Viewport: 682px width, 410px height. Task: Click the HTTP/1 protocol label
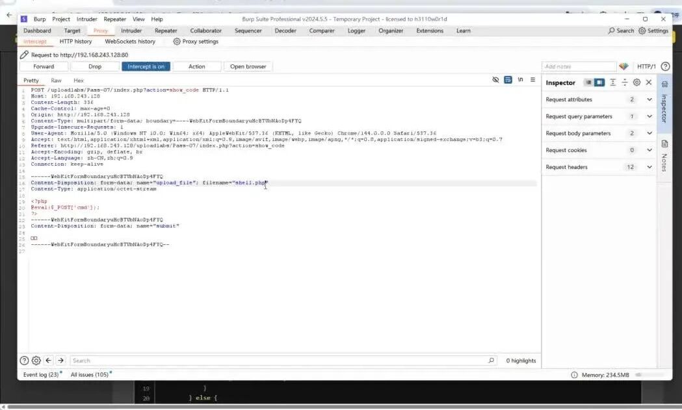point(646,66)
